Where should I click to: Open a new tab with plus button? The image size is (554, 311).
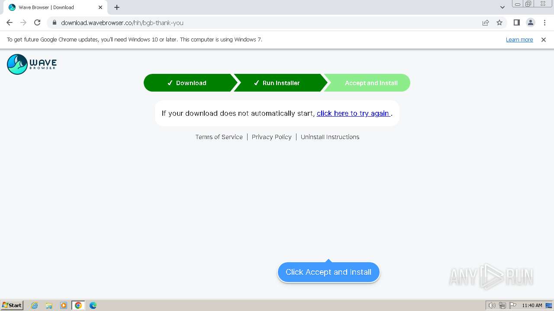click(117, 7)
